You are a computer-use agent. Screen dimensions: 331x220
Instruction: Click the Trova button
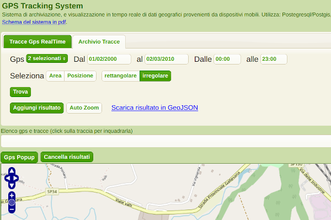(x=20, y=92)
